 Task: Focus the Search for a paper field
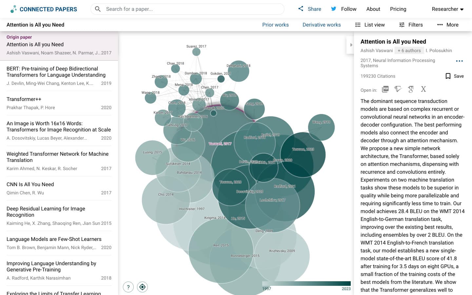coord(187,9)
